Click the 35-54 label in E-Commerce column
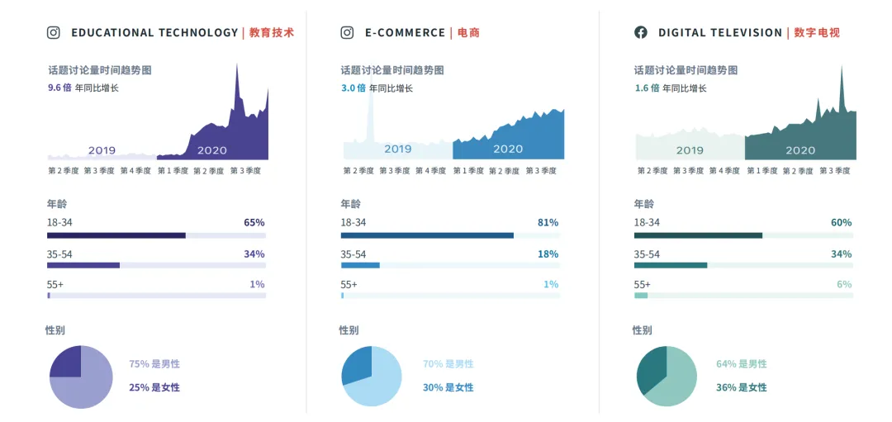This screenshot has width=892, height=422. 353,254
